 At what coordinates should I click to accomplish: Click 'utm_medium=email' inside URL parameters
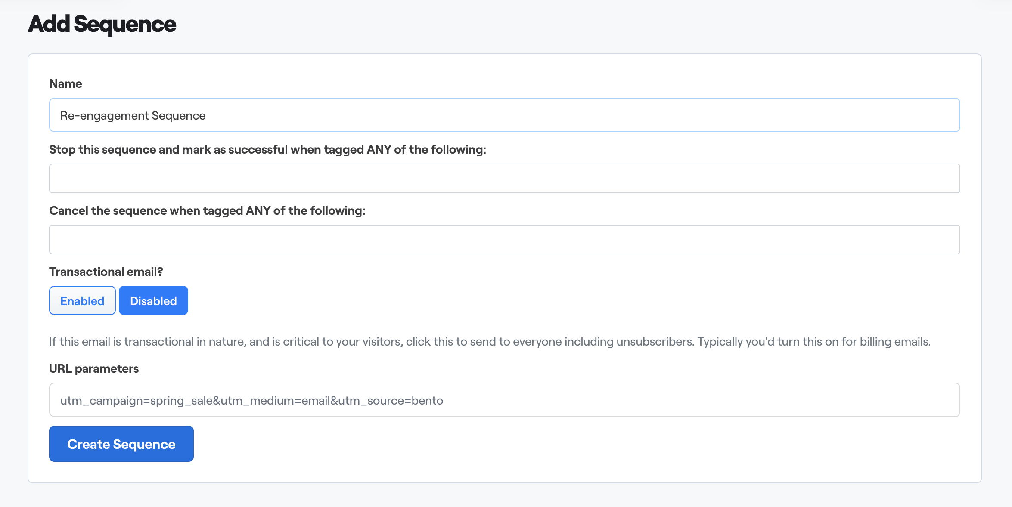tap(275, 401)
